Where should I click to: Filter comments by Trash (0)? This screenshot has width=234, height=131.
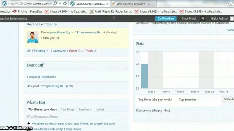coord(91,51)
